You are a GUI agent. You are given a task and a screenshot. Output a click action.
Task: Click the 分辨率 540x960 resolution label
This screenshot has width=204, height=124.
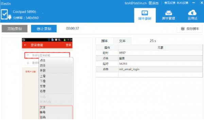point(26,18)
